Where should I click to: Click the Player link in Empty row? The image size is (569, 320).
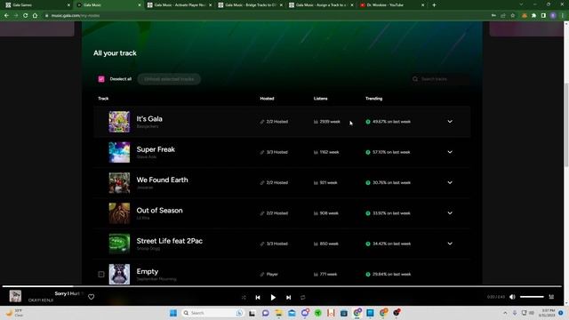point(269,275)
